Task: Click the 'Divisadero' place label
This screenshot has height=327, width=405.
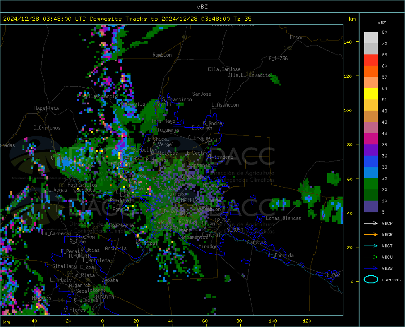Action: pyautogui.click(x=220, y=157)
